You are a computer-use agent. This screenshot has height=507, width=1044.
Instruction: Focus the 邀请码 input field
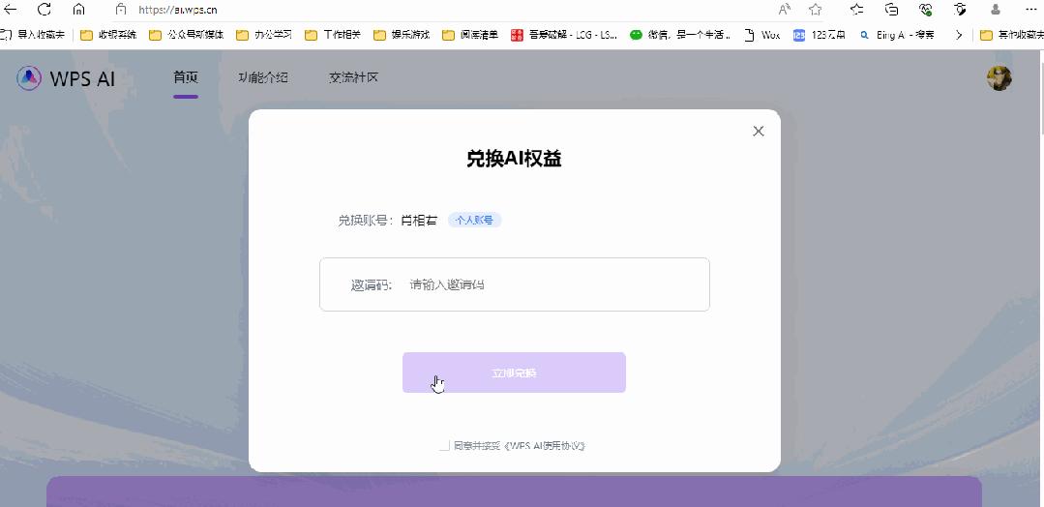pyautogui.click(x=515, y=284)
